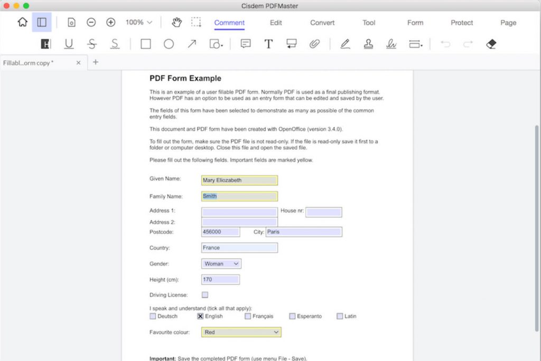541x361 pixels.
Task: Open the Favourite colour dropdown showing Red
Action: click(241, 332)
